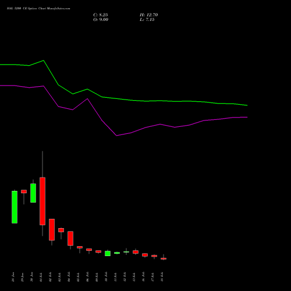Click the small red candle for 03 Feb
Viewport: 291px width, 291px height.
(x=61, y=230)
